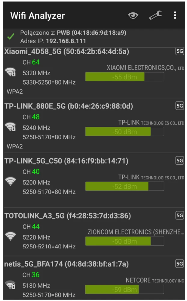Tap the connected PWB network status line

click(73, 33)
